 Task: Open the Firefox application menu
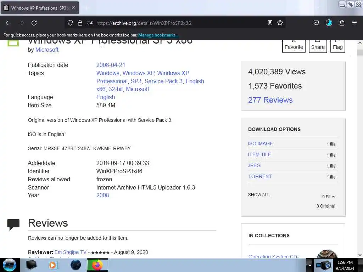(x=354, y=23)
